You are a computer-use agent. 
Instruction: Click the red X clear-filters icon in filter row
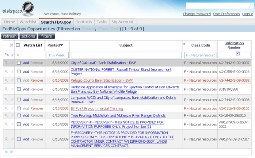pyautogui.click(x=18, y=55)
